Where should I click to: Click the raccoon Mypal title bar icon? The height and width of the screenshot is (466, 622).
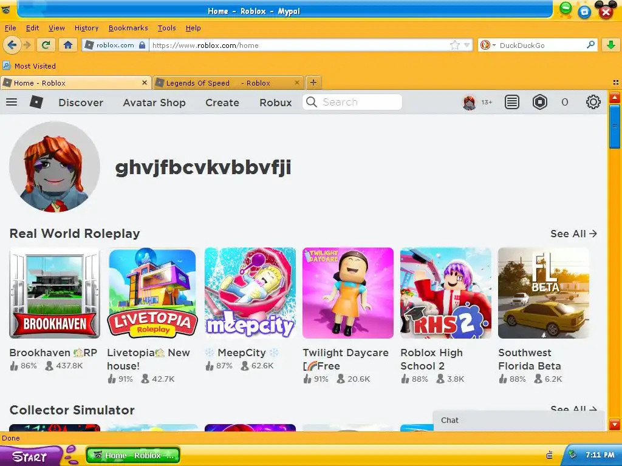5,10
